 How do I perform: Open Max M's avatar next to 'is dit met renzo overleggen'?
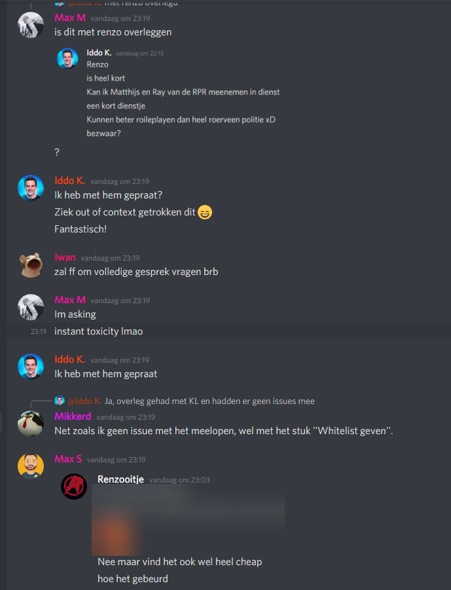[x=31, y=25]
